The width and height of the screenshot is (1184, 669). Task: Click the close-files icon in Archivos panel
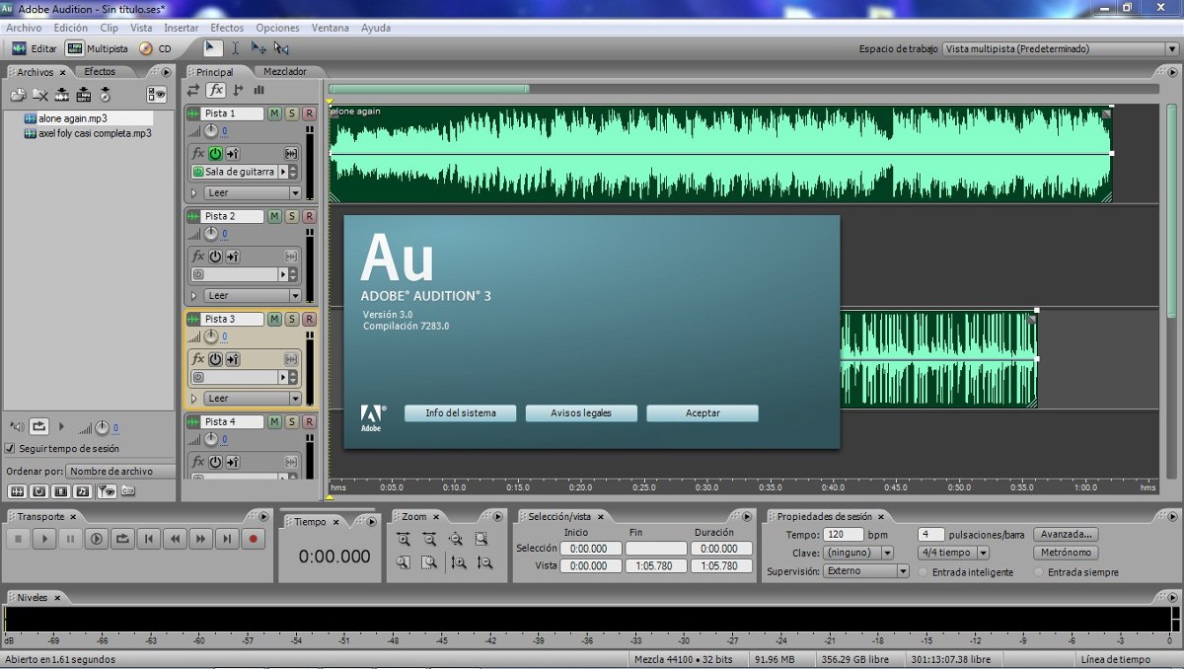(x=39, y=95)
